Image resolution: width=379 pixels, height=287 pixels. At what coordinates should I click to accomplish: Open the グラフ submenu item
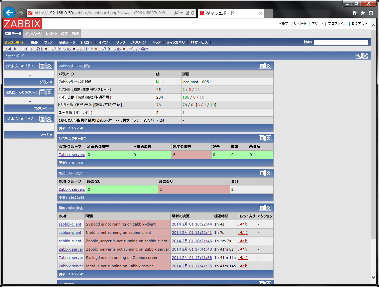121,42
